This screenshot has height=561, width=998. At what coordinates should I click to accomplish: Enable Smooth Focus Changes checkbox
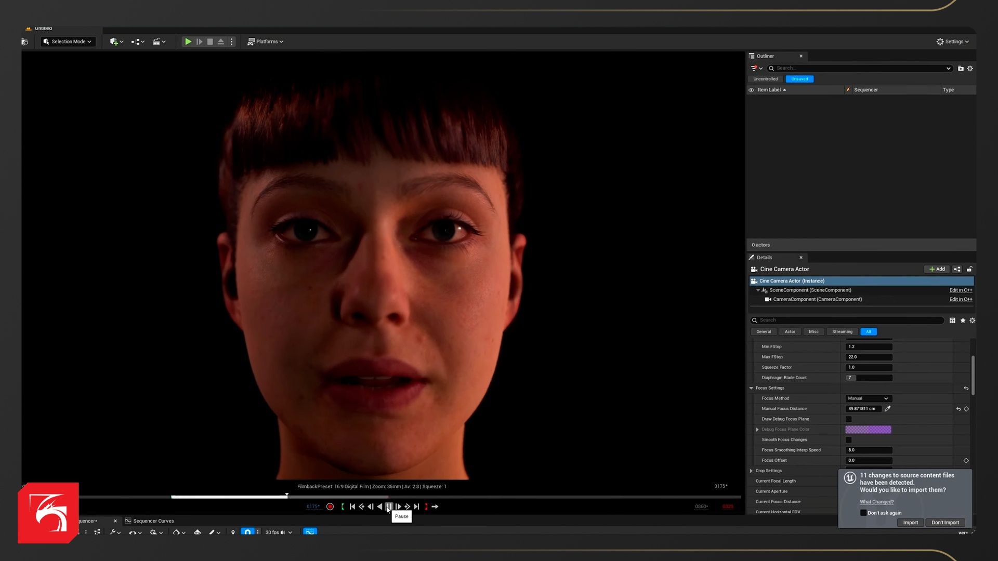click(849, 440)
